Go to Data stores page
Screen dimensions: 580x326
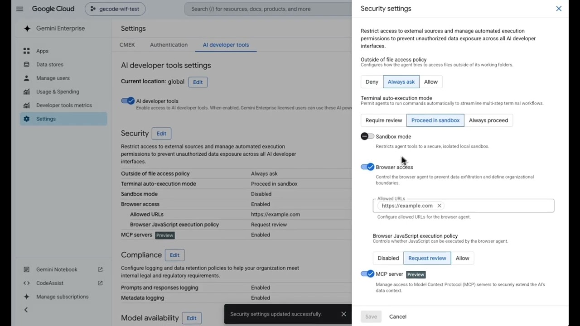pyautogui.click(x=63, y=65)
